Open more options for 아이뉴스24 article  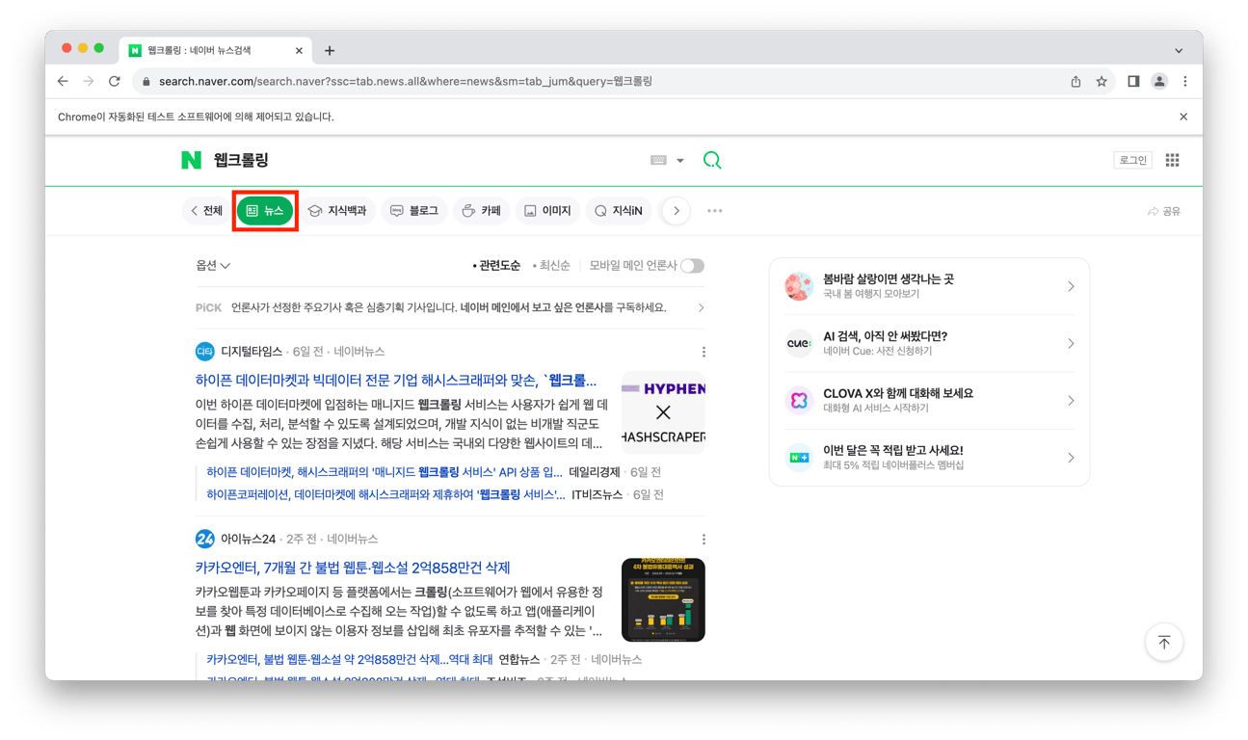pos(704,540)
